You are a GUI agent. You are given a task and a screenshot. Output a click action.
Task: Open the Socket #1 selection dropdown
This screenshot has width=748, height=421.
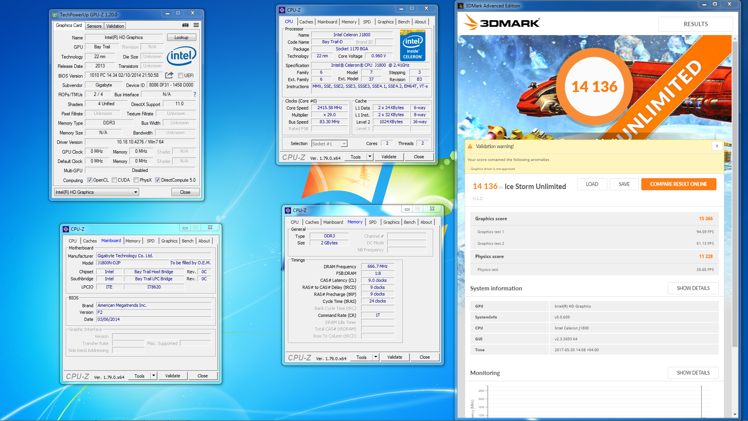tap(329, 144)
